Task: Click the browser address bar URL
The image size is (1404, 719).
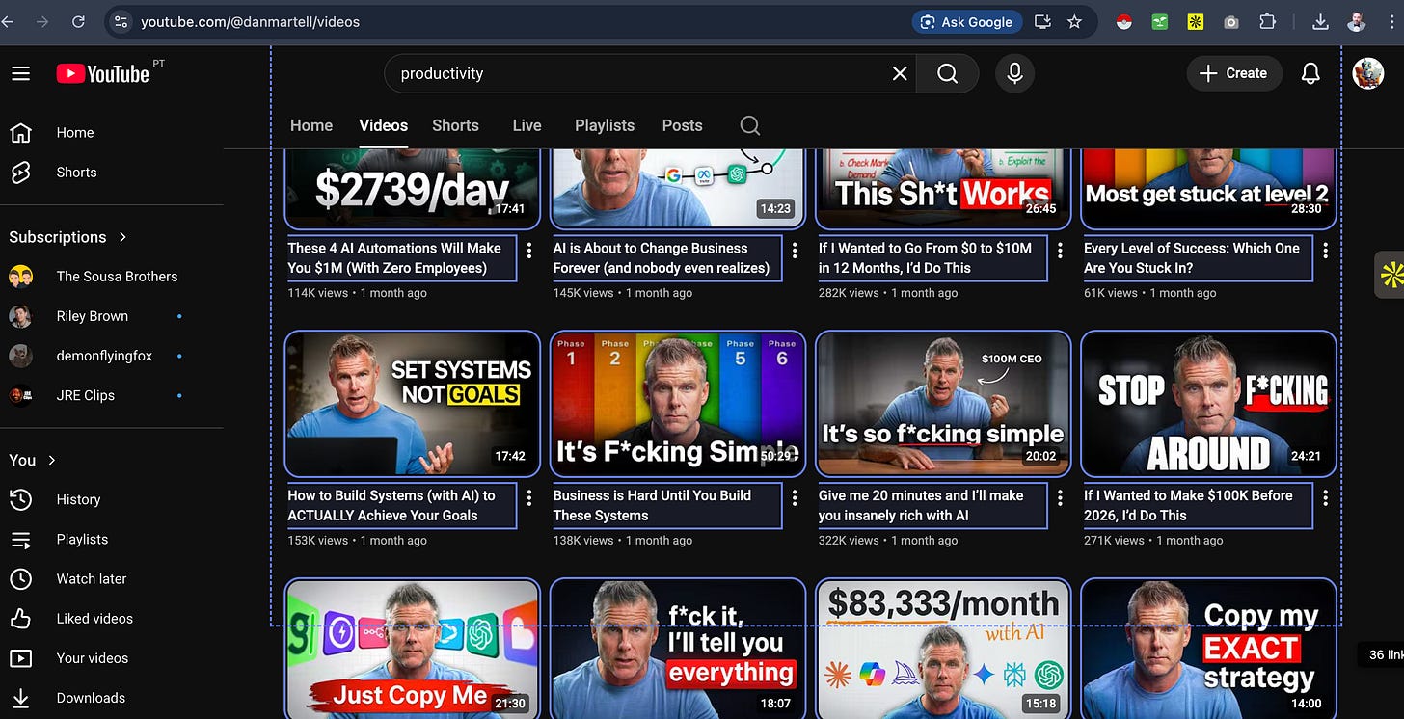Action: (250, 21)
